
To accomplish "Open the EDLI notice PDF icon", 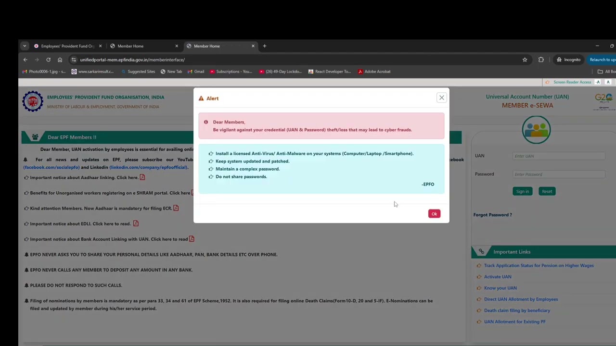I will (136, 223).
